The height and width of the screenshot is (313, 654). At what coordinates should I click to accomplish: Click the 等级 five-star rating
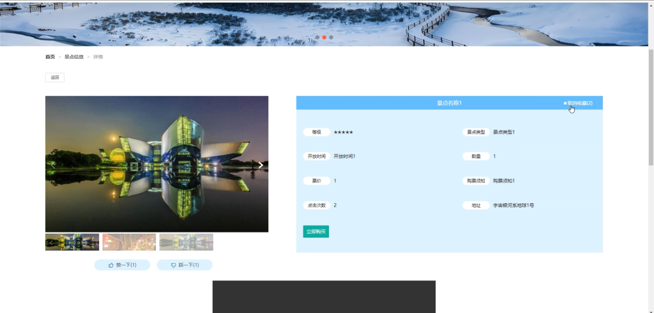(343, 132)
